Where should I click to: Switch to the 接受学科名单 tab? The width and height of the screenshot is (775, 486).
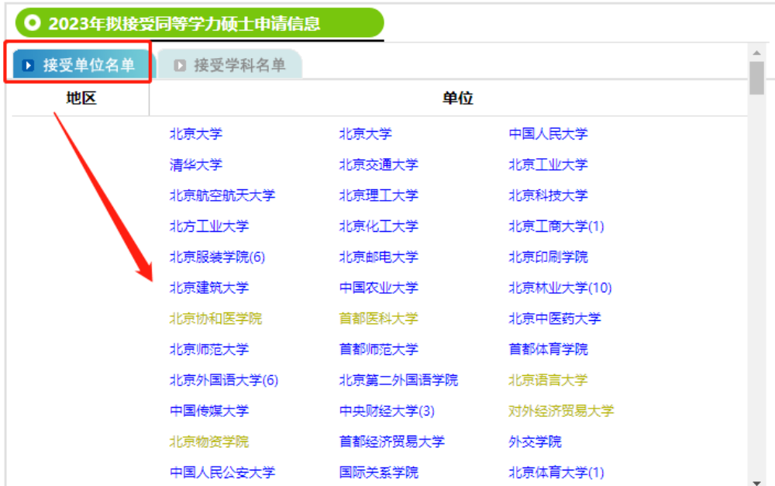click(230, 65)
